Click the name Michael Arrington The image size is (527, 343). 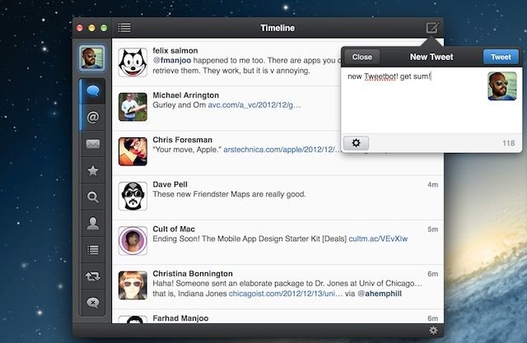coord(186,95)
